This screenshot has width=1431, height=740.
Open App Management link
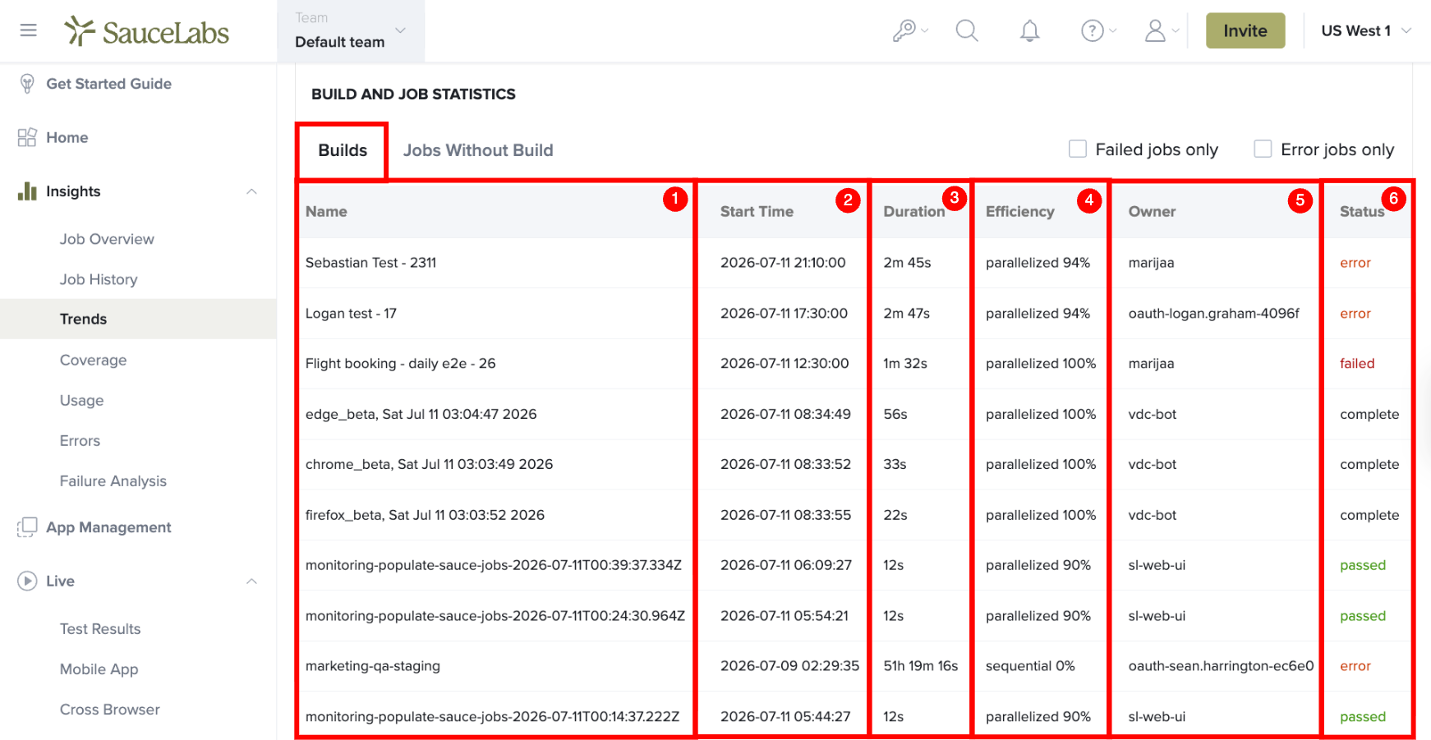(x=108, y=527)
